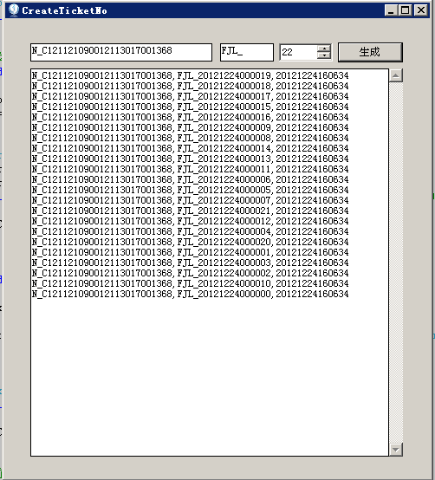435x480 pixels.
Task: Minimize the CreateTicketNo window
Action: 391,10
